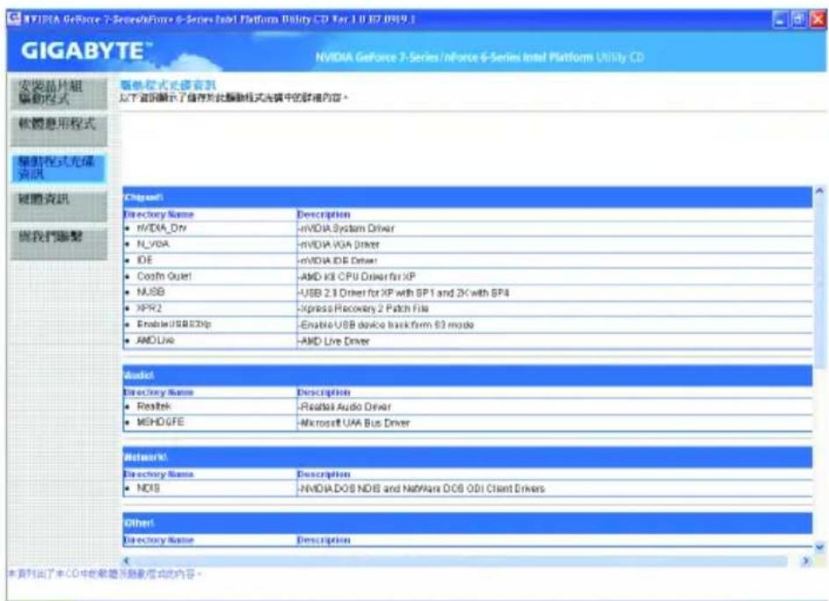Click the Chipset section header
The image size is (829, 601).
(468, 197)
